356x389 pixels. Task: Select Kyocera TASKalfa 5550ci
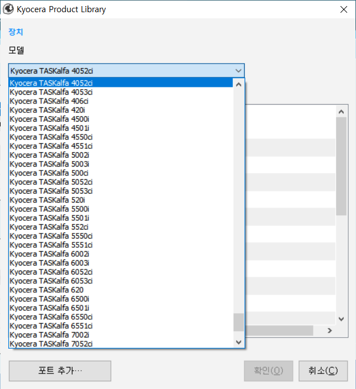click(x=121, y=236)
